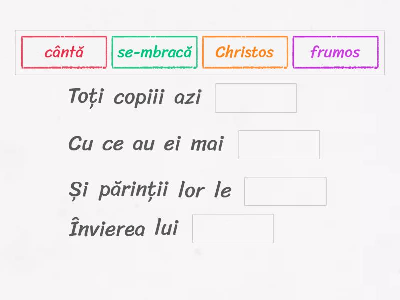Choose the orange 'Christos' word tile
This screenshot has width=400, height=300.
pos(245,52)
